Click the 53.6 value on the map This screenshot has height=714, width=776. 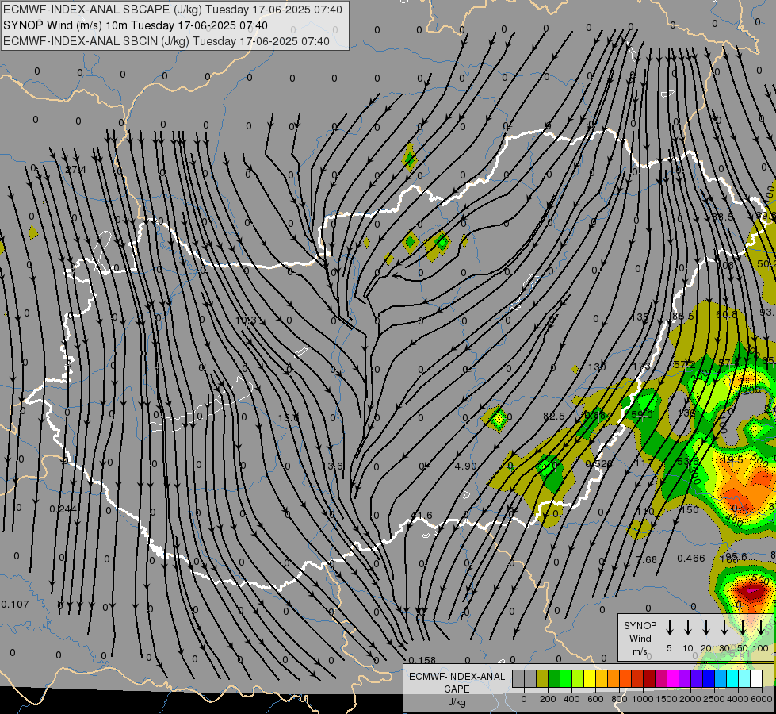point(688,463)
